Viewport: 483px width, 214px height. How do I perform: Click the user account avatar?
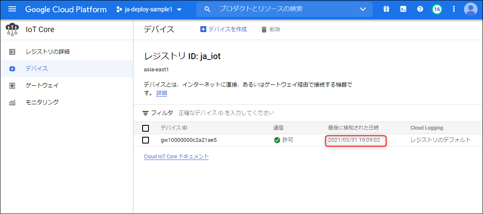[471, 9]
